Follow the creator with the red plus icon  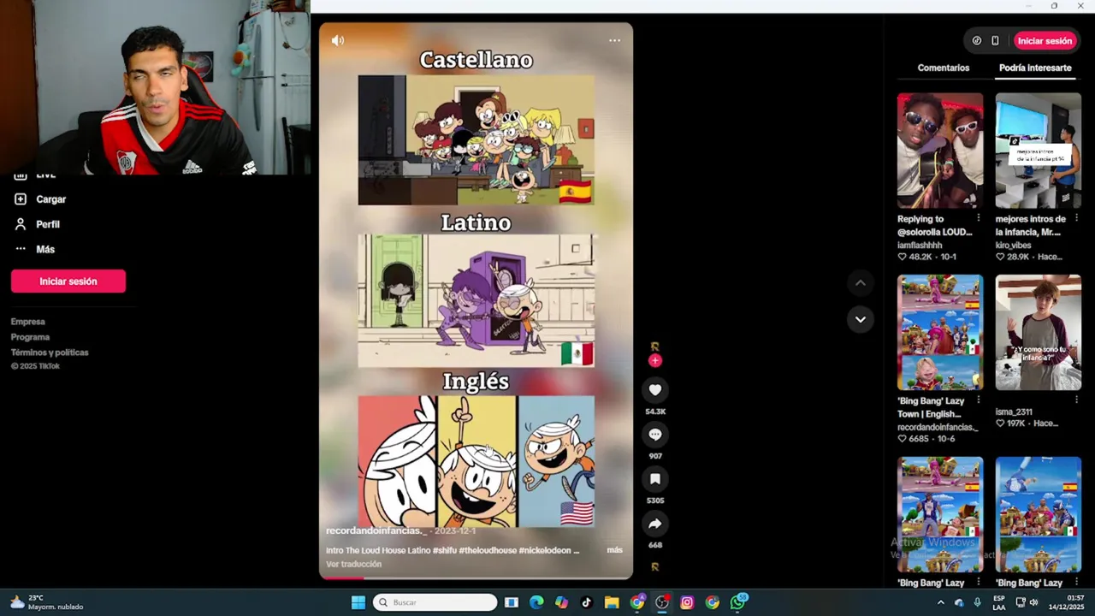655,361
